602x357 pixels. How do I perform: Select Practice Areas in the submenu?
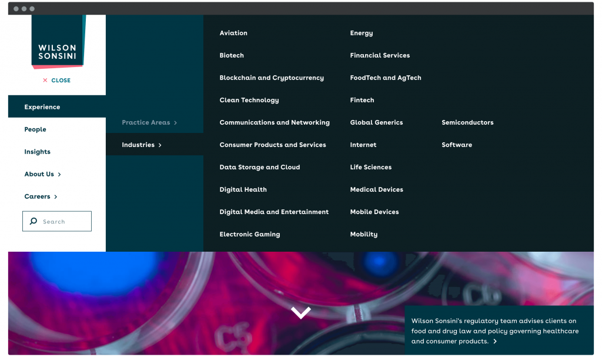point(146,122)
